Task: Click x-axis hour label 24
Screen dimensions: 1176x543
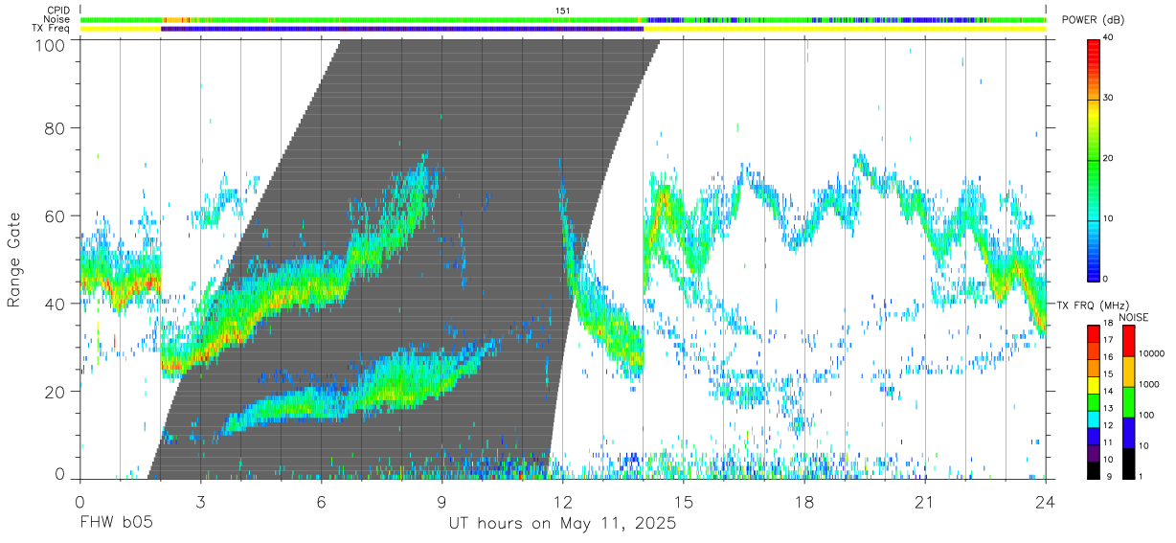Action: click(x=1046, y=502)
